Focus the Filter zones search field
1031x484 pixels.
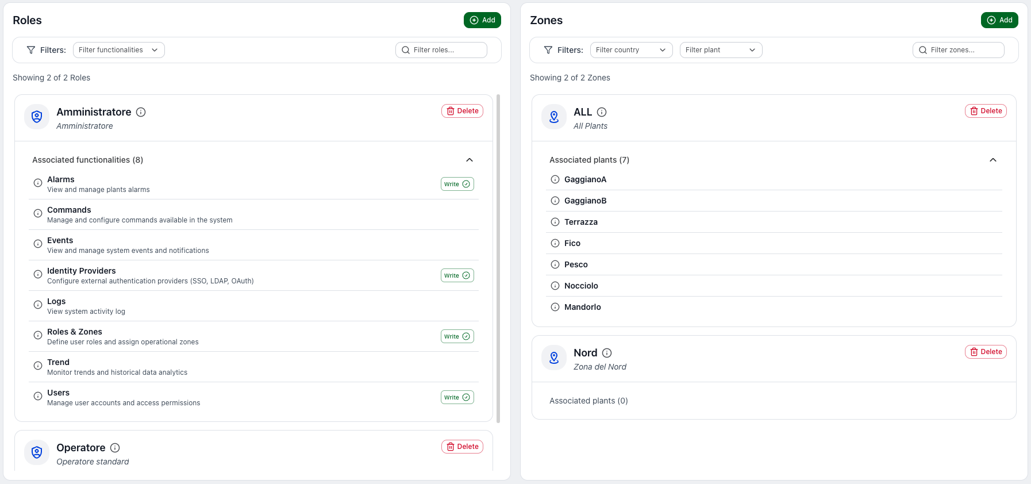(x=959, y=50)
